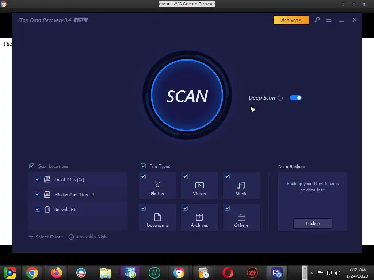Uncheck the Photos file type checkbox
This screenshot has width=374, height=280.
(143, 176)
